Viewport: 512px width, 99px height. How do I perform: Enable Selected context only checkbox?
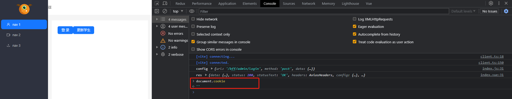coord(193,34)
